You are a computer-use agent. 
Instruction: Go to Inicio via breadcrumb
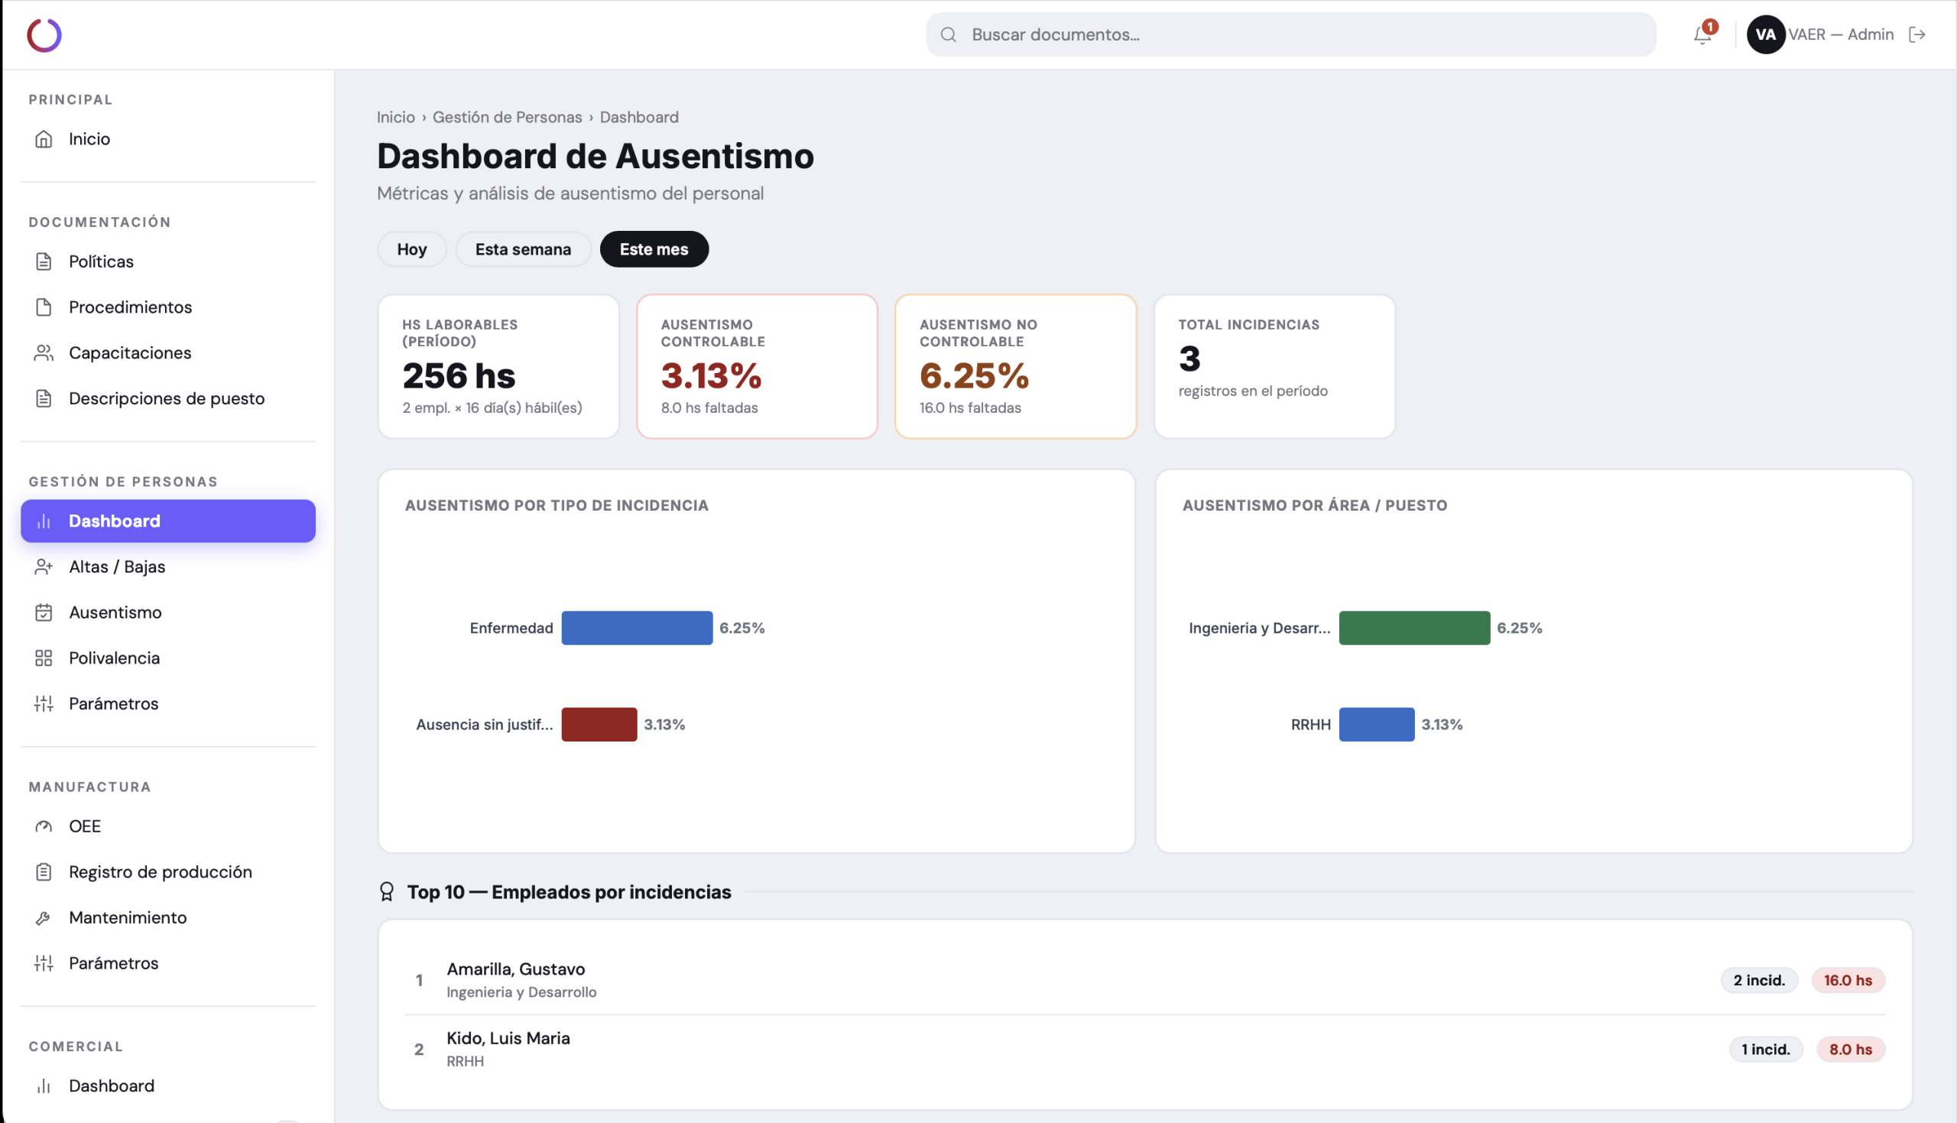(x=395, y=117)
